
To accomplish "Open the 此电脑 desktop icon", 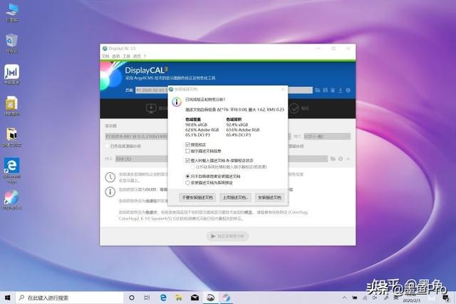I will (11, 11).
